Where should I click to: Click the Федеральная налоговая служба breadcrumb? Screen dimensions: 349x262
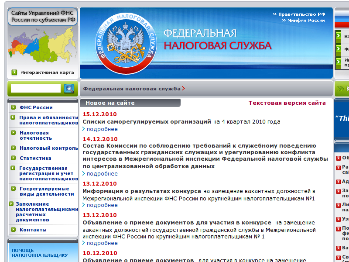tap(132, 89)
